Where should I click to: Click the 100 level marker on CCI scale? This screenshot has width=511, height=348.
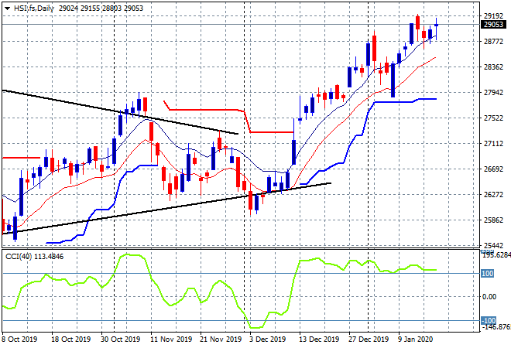pyautogui.click(x=488, y=274)
